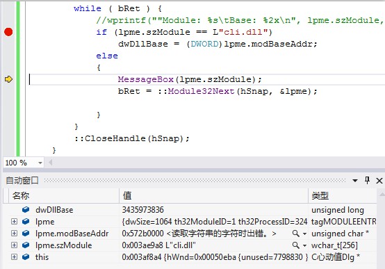The image size is (385, 269).
Task: Open visualizer dropdown arrow for lpme.modBaseAddr
Action: [x=304, y=234]
